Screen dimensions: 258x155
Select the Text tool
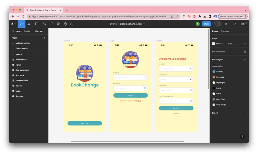(52, 24)
